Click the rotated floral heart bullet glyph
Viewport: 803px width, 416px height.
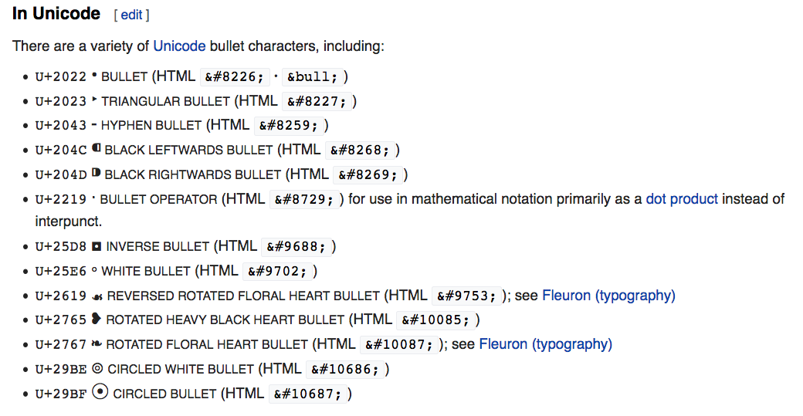point(97,344)
